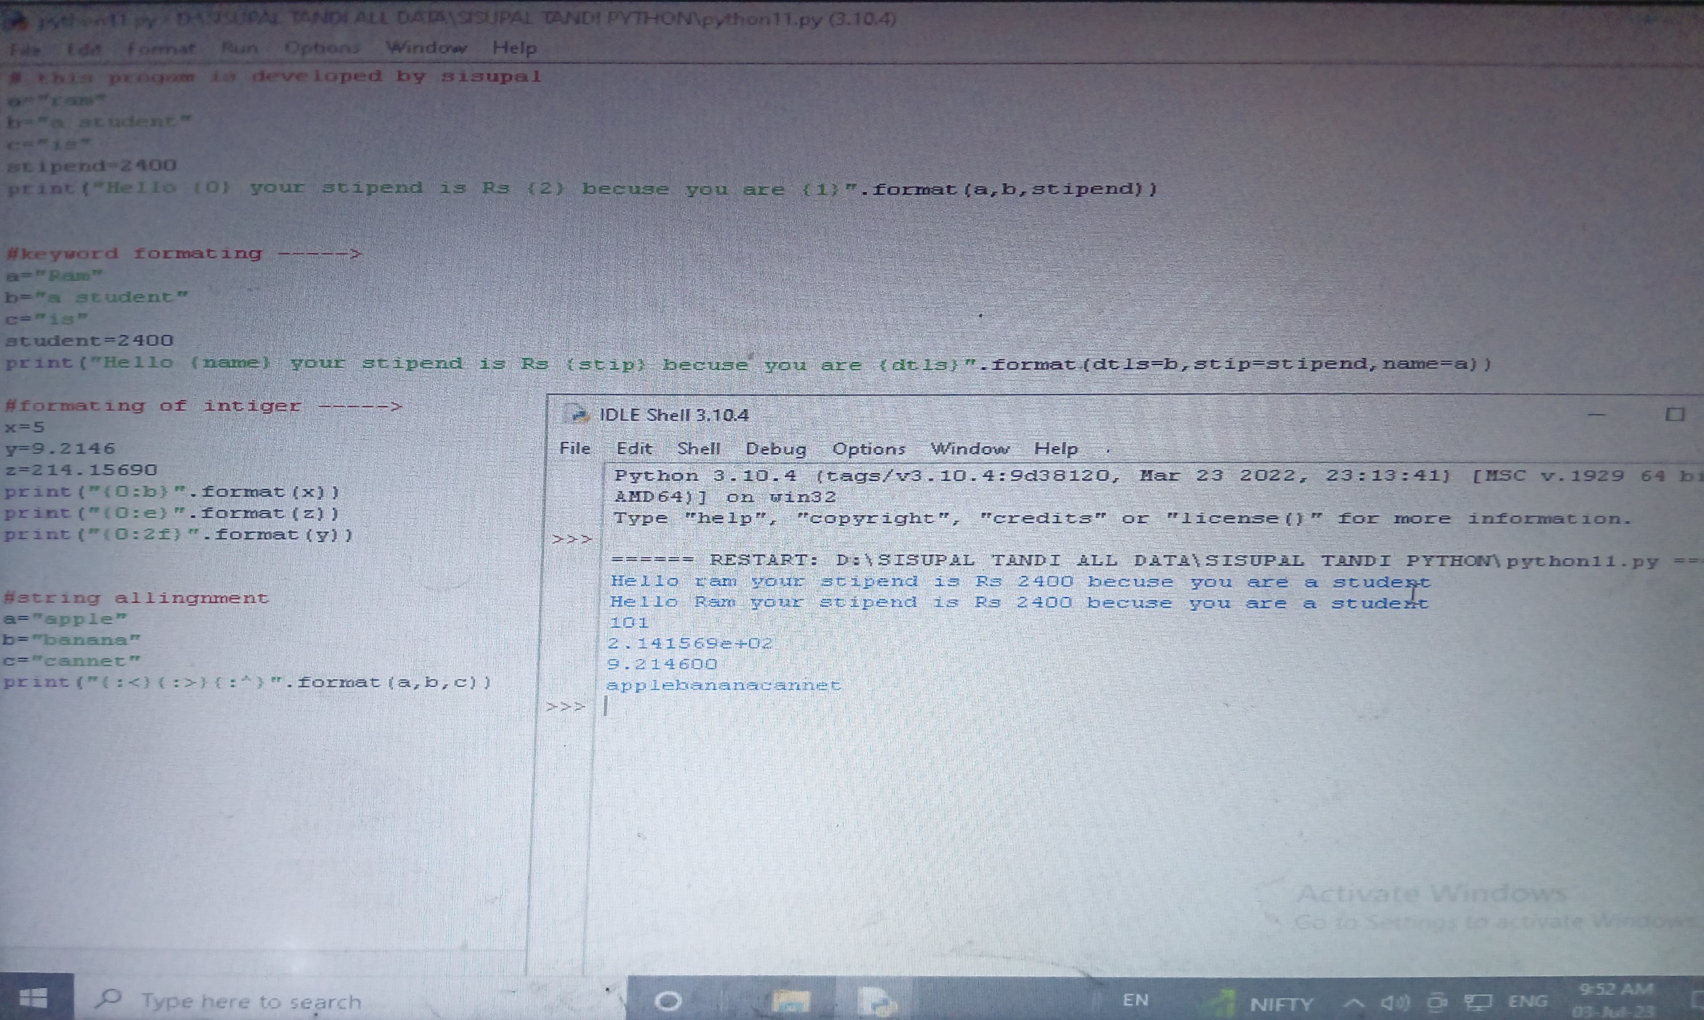The height and width of the screenshot is (1020, 1704).
Task: Open the editor's Window menu
Action: tap(426, 47)
